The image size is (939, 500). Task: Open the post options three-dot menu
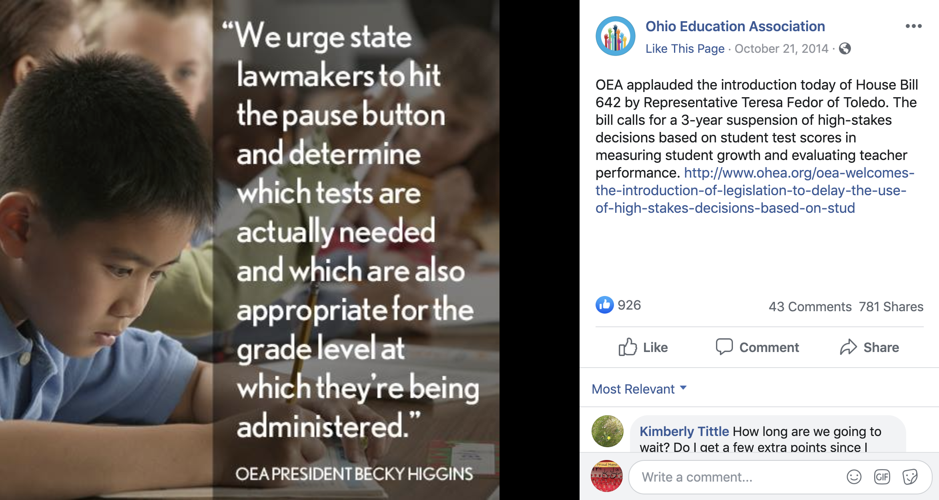click(x=913, y=26)
